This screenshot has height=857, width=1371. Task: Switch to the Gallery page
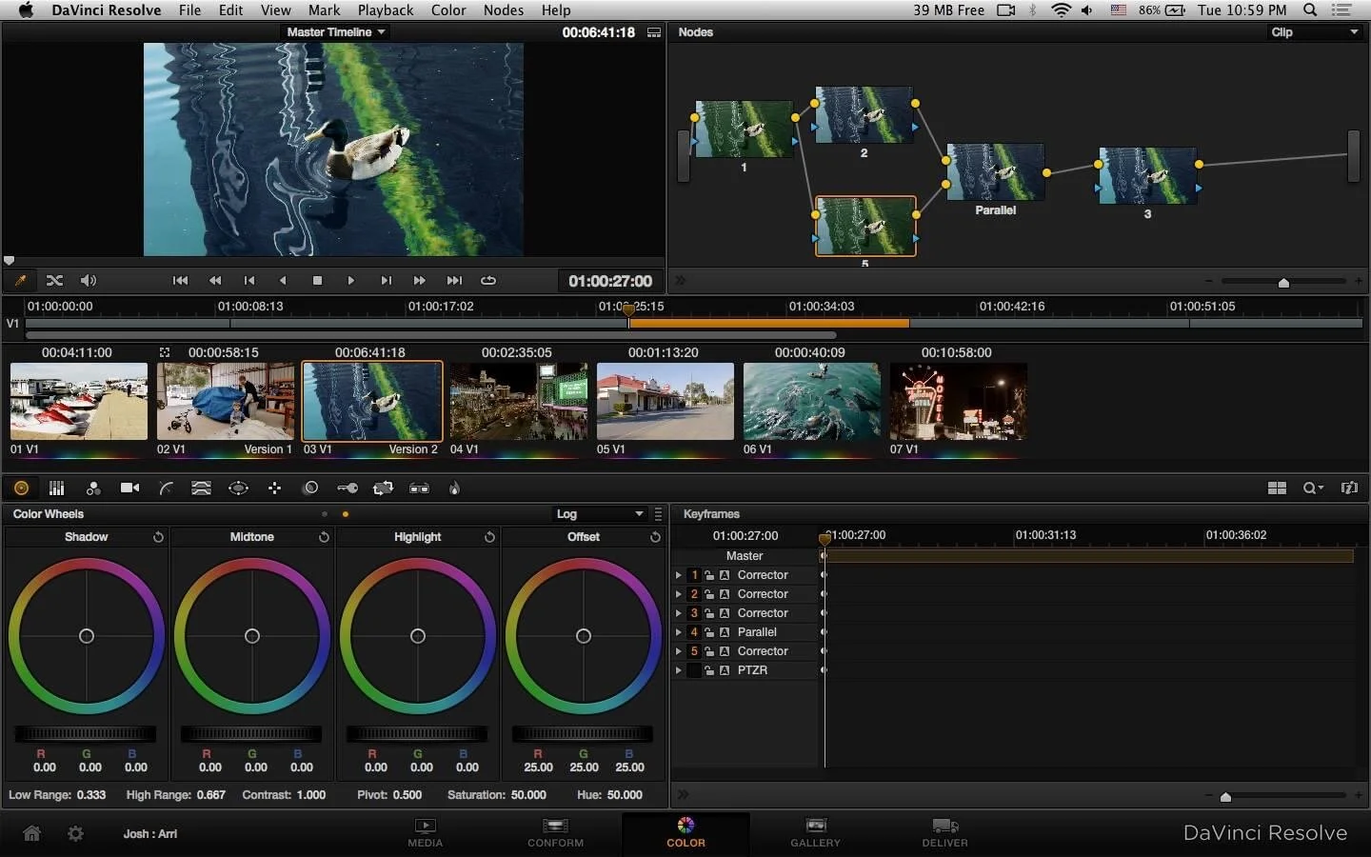click(815, 831)
